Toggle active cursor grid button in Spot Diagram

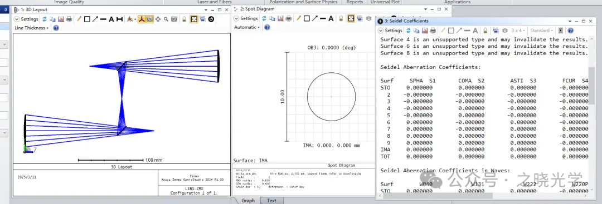(351, 18)
